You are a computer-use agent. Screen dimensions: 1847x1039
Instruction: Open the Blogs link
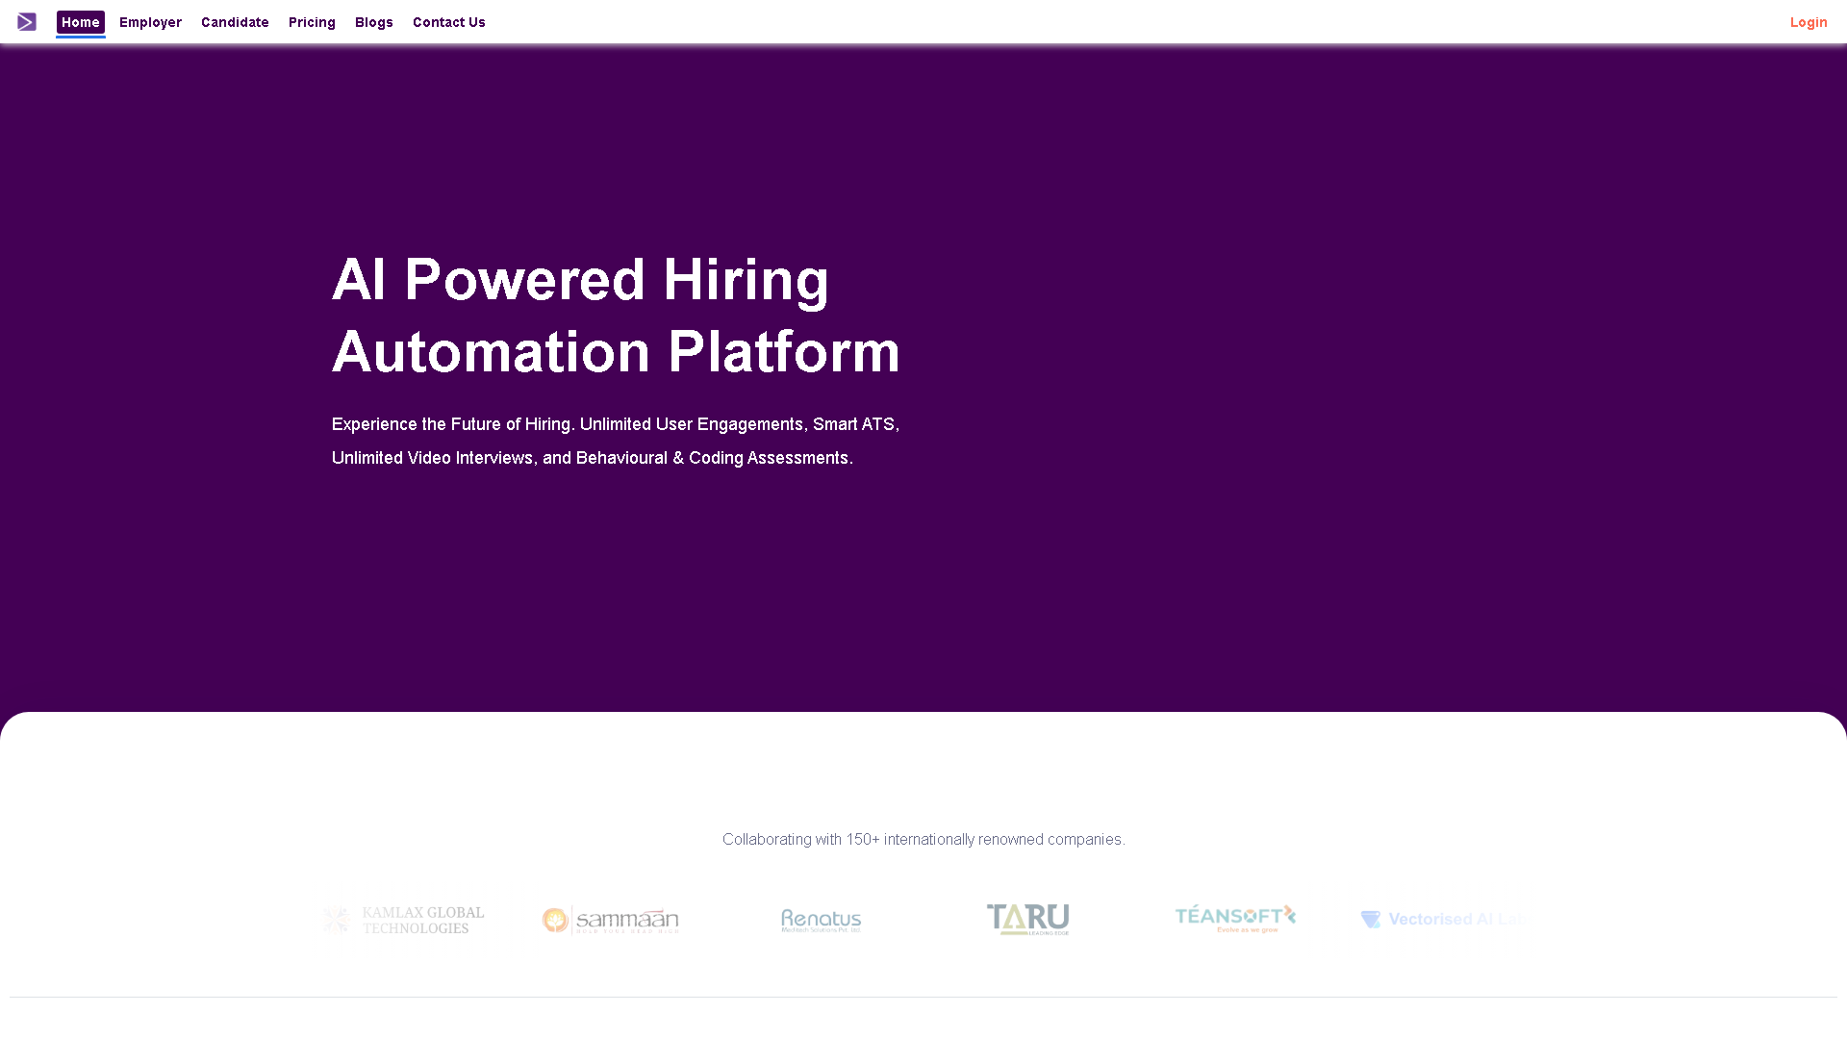click(374, 22)
